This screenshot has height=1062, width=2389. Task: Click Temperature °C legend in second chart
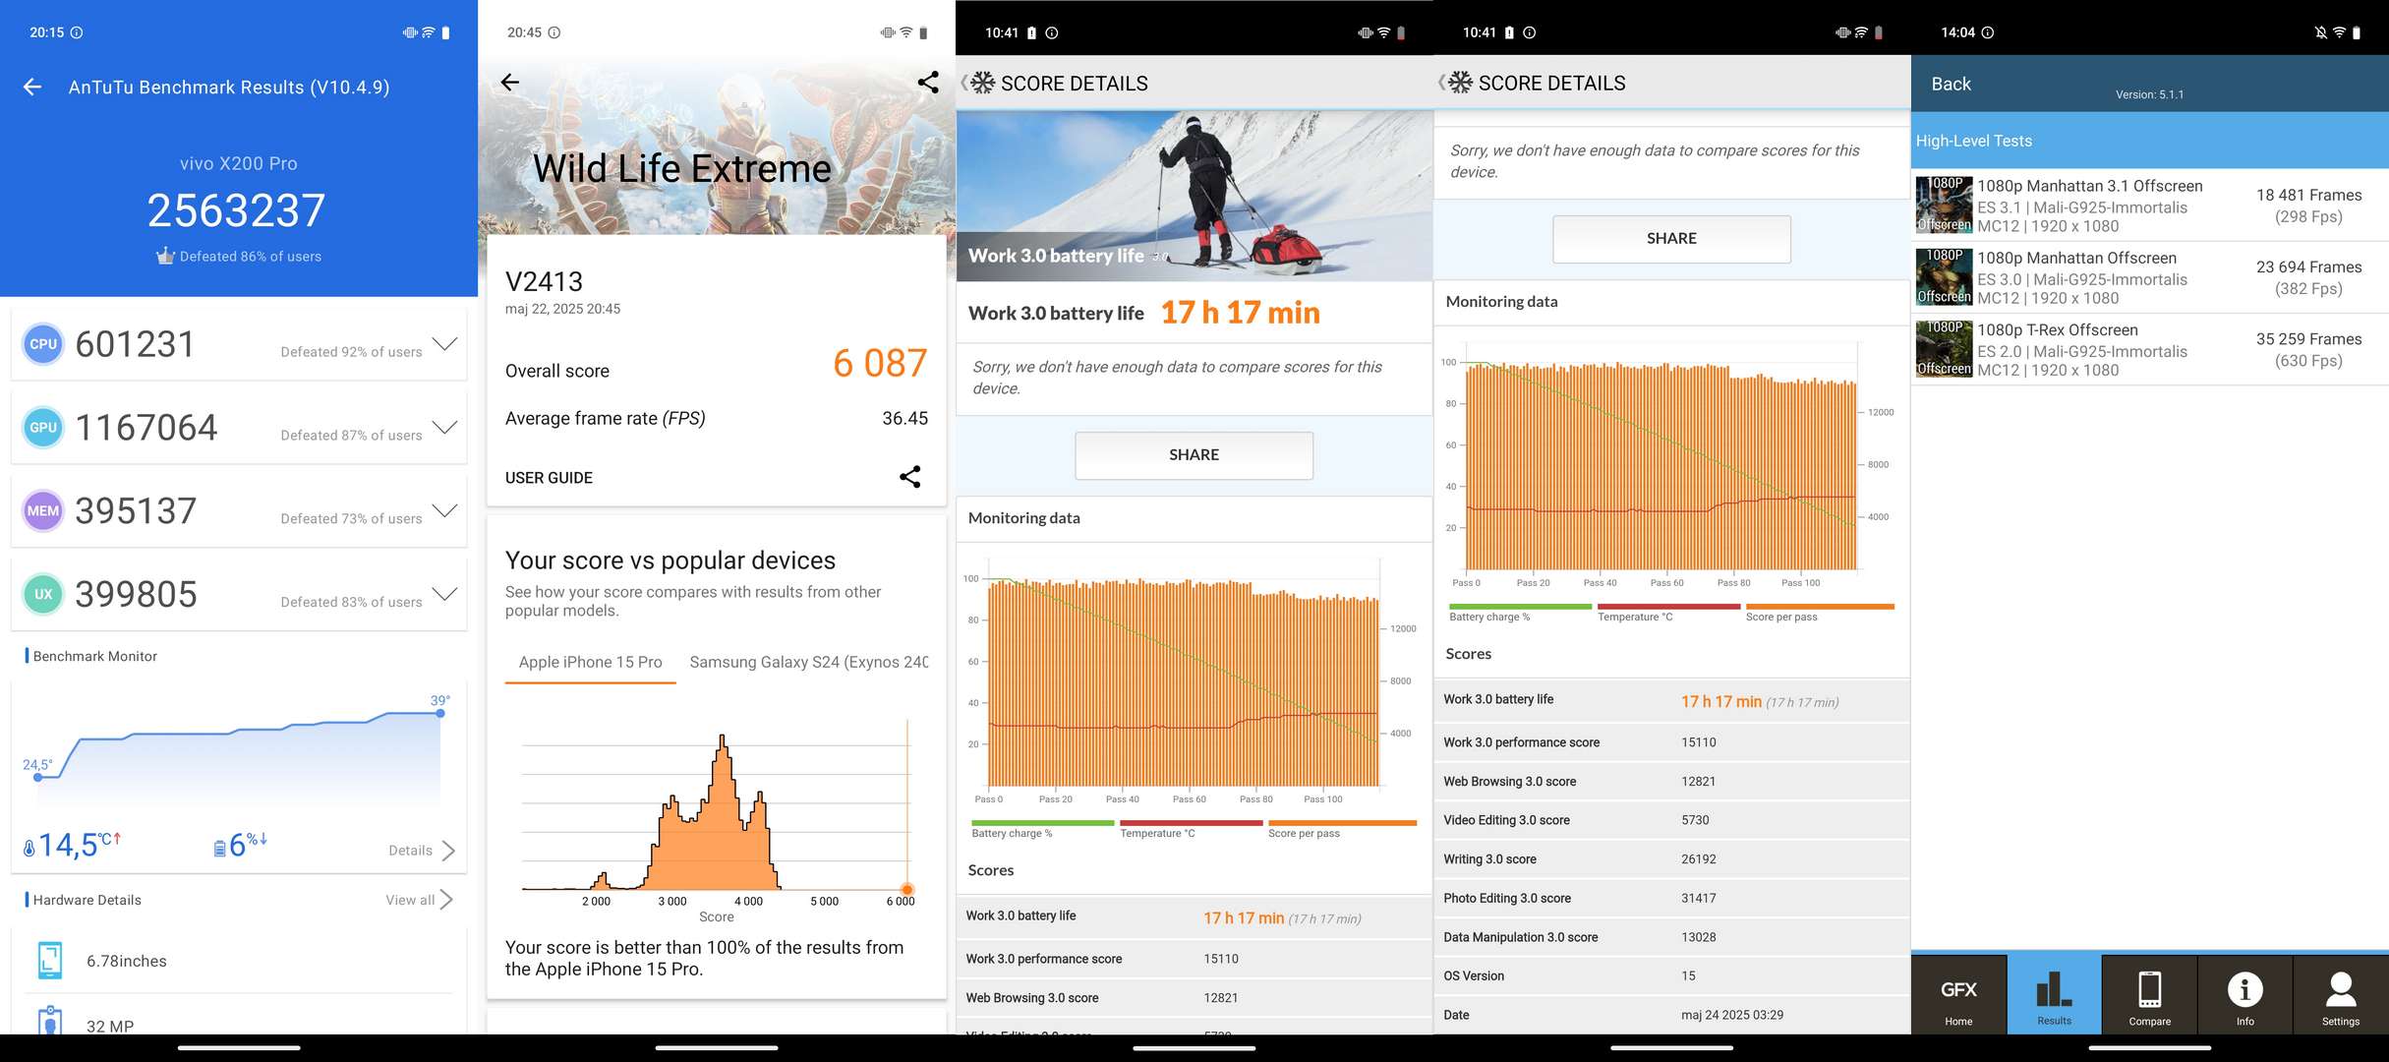(1668, 613)
